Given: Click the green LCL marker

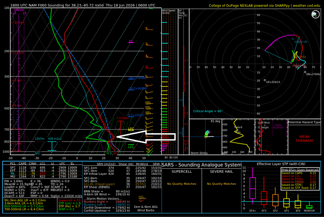Looking at the screenshot, I should (131, 147).
